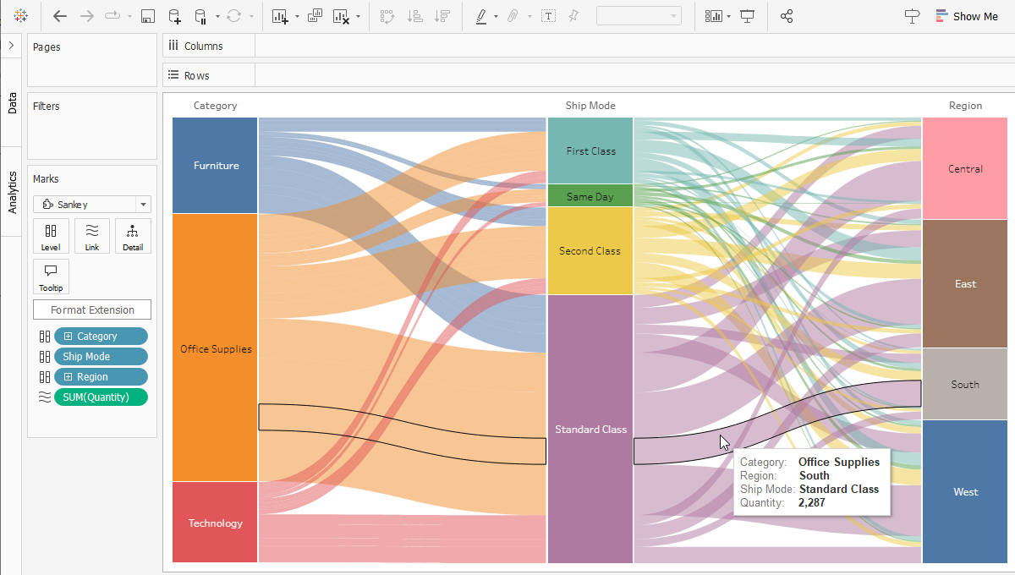This screenshot has width=1015, height=575.
Task: Expand the Category pill hierarchy
Action: click(69, 337)
